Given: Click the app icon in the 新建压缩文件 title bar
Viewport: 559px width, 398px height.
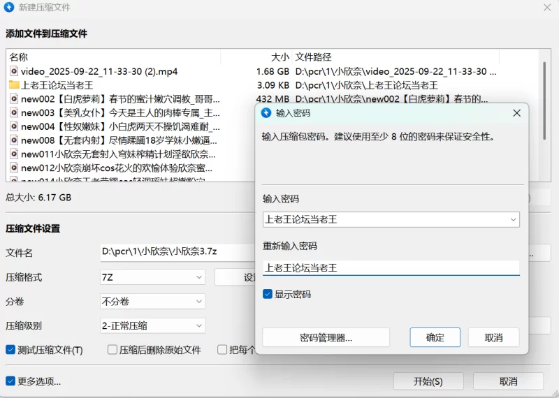Looking at the screenshot, I should tap(9, 8).
